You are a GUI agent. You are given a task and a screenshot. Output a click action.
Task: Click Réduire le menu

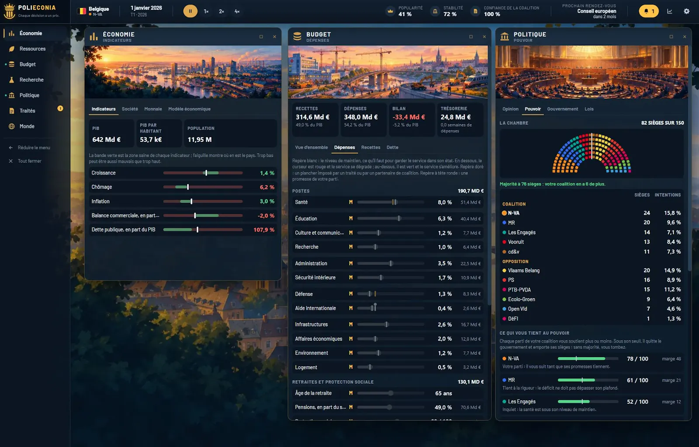pyautogui.click(x=30, y=148)
